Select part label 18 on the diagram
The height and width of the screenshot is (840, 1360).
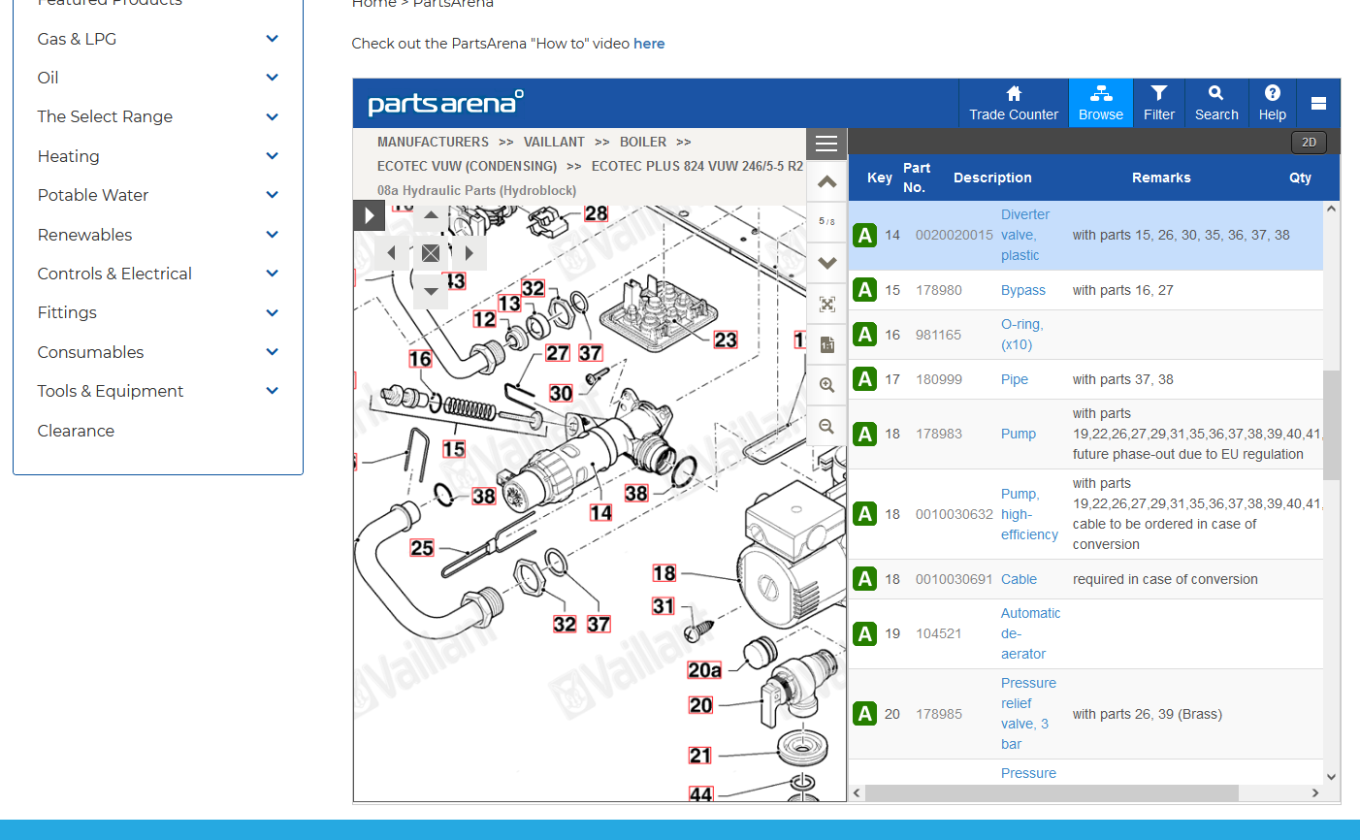664,573
